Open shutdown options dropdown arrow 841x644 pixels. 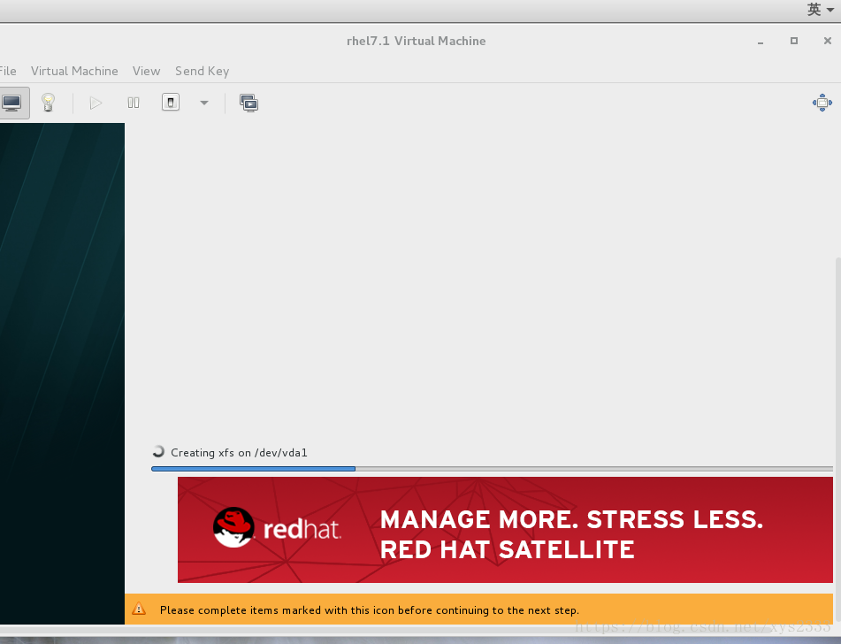[x=203, y=103]
